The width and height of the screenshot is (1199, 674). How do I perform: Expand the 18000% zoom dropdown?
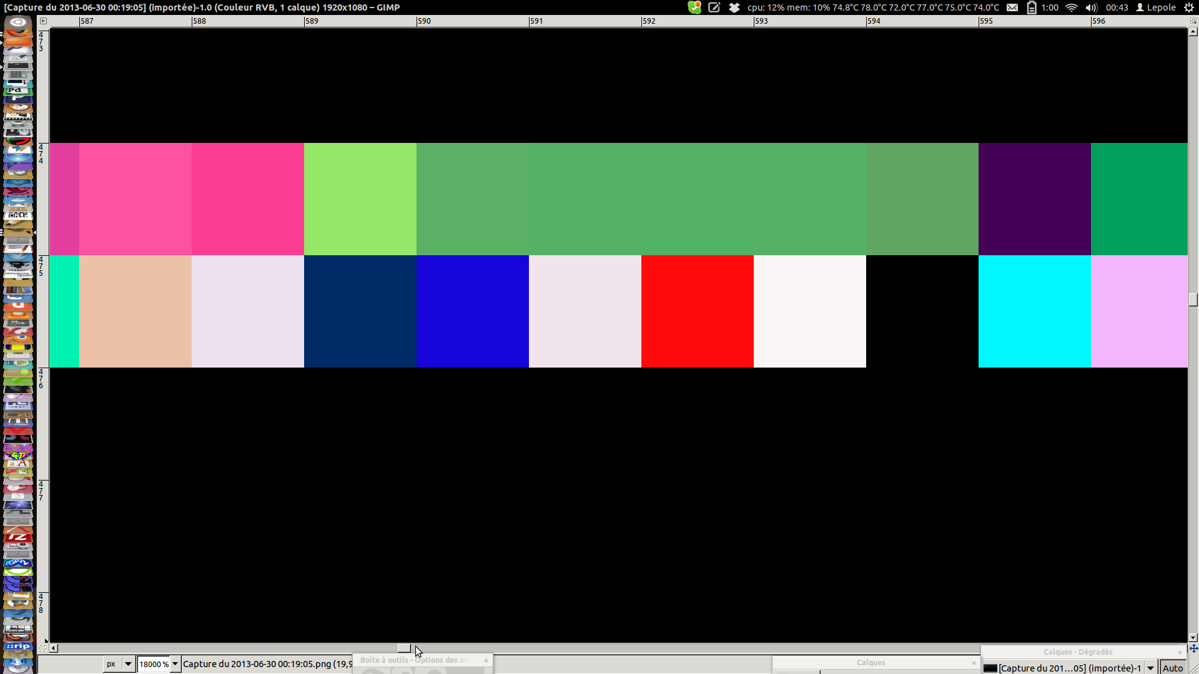click(175, 664)
